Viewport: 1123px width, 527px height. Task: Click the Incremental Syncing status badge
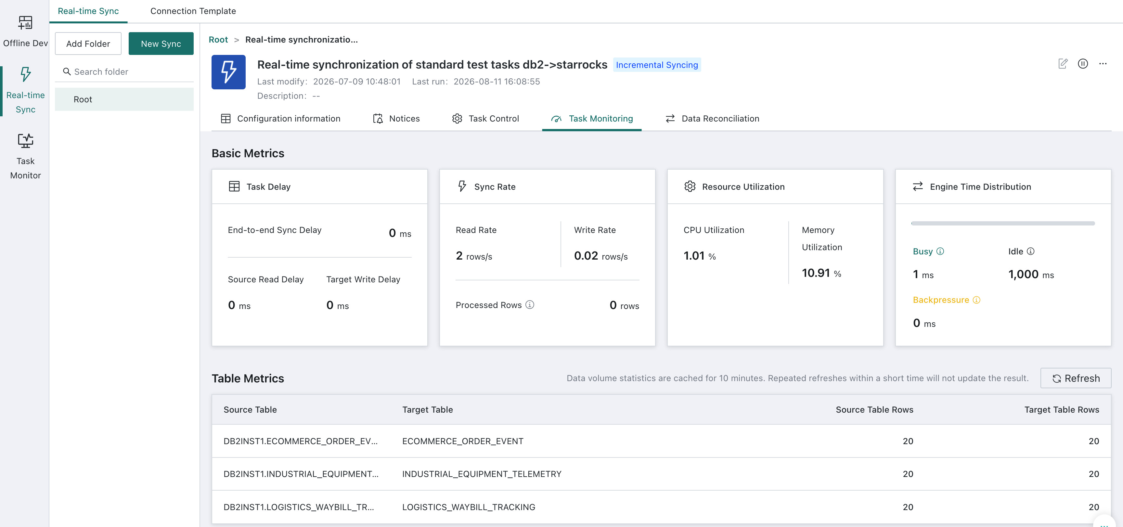tap(657, 65)
